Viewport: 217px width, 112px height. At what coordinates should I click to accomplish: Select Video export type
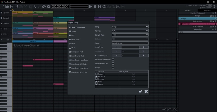pyautogui.click(x=72, y=31)
